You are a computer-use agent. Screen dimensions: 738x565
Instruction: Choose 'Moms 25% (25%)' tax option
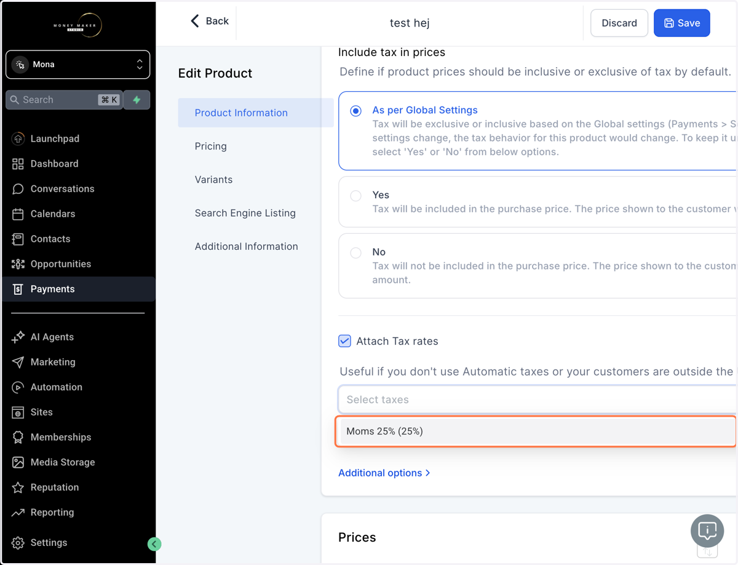(x=536, y=431)
